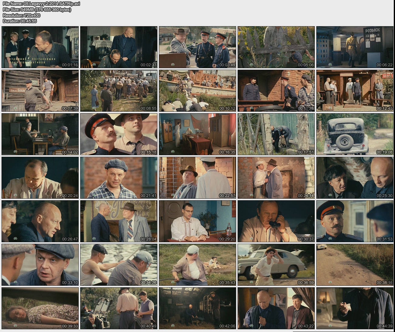Open the blue office room frame at 00:16:35
Image resolution: width=395 pixels, height=332 pixels.
(x=197, y=134)
